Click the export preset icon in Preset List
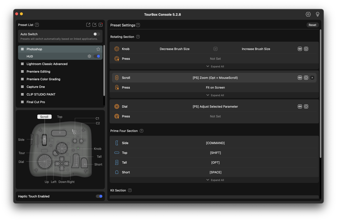The height and width of the screenshot is (221, 337). tap(88, 25)
